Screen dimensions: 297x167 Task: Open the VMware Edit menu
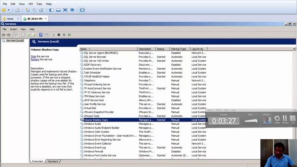click(13, 4)
